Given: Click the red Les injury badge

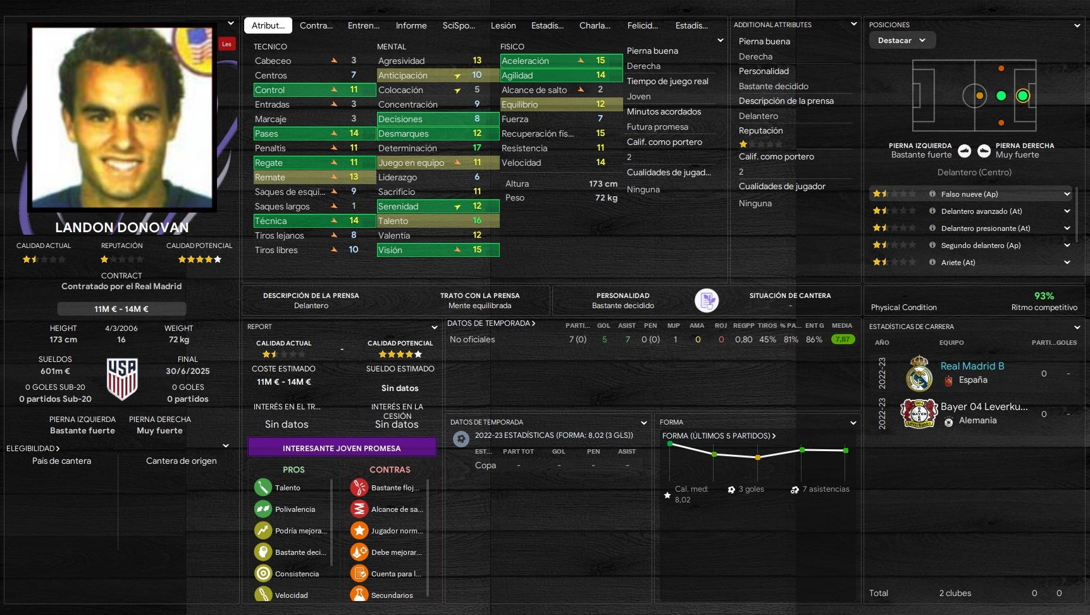Looking at the screenshot, I should point(227,44).
